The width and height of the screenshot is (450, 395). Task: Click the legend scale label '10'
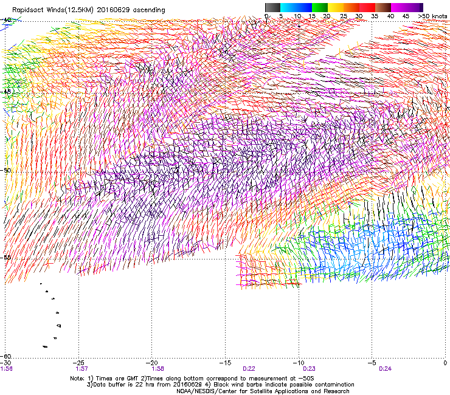[x=297, y=16]
